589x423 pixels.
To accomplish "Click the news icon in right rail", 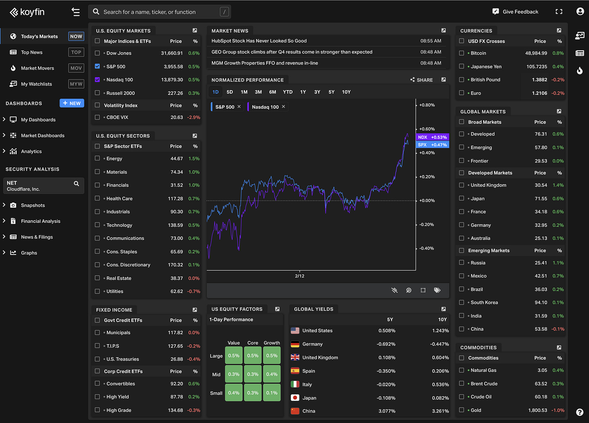I will pyautogui.click(x=580, y=53).
